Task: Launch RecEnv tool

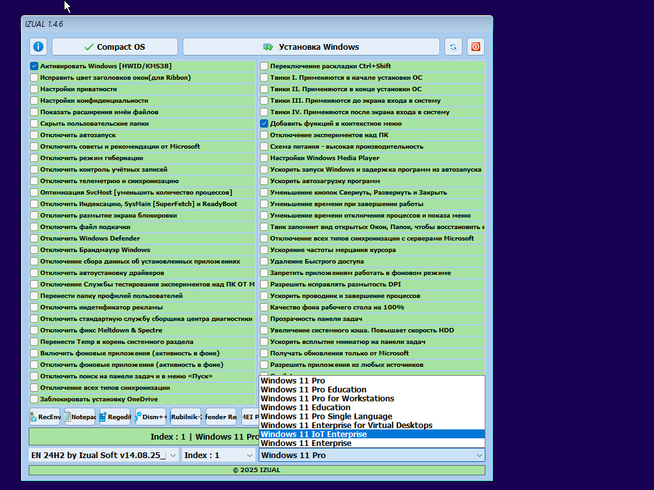Action: (45, 417)
